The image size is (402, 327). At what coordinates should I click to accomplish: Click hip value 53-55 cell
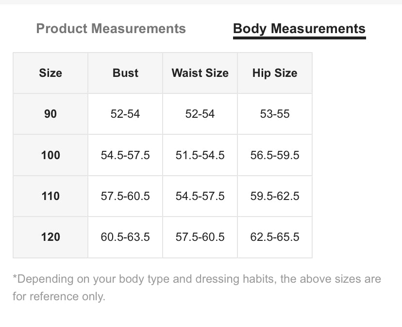click(x=275, y=114)
